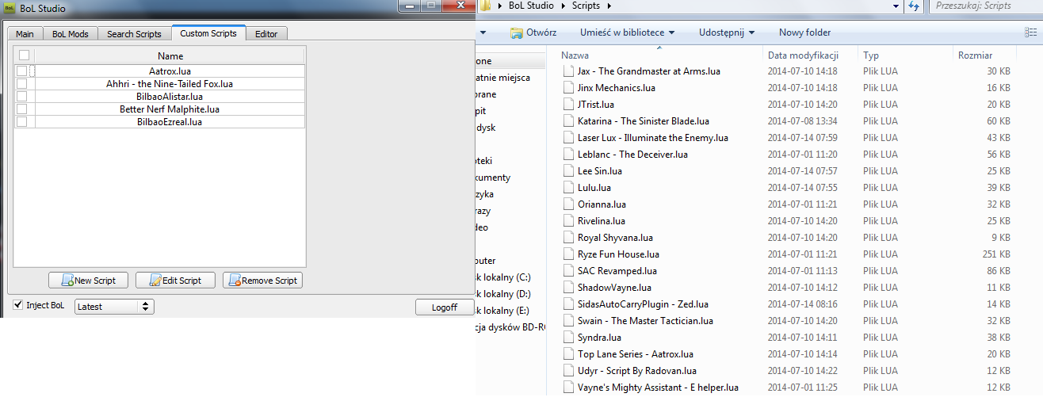The width and height of the screenshot is (1043, 401).
Task: Expand breadcrumb arrow after BoL Studio folder
Action: (x=564, y=6)
